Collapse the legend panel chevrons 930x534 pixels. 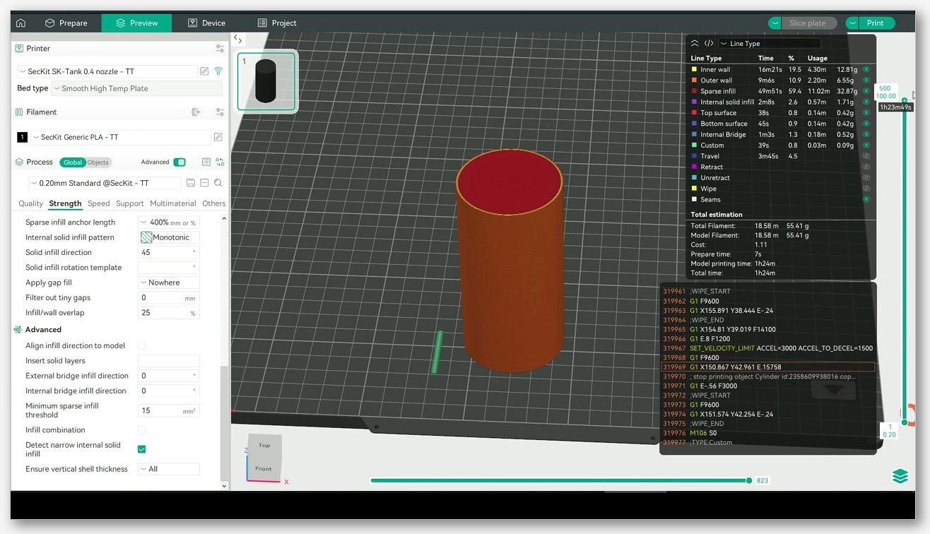[695, 43]
